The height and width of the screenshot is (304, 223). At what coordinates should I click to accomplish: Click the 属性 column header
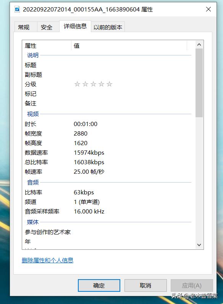(47, 46)
